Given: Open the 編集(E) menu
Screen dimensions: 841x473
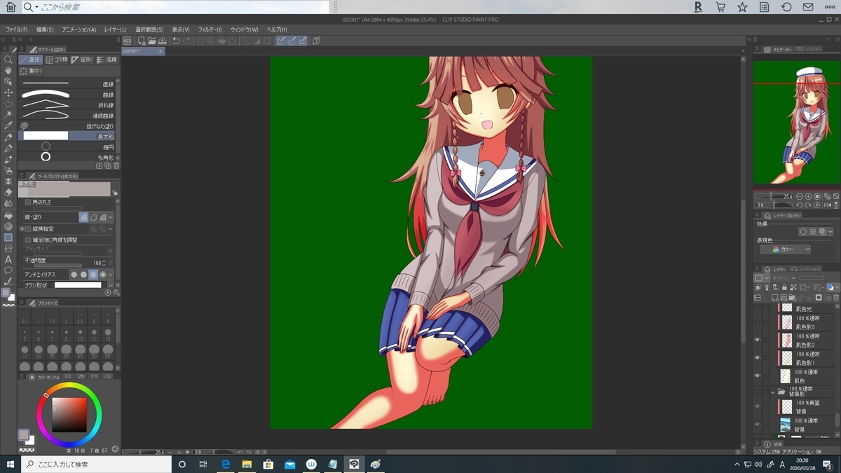Looking at the screenshot, I should pyautogui.click(x=45, y=29).
